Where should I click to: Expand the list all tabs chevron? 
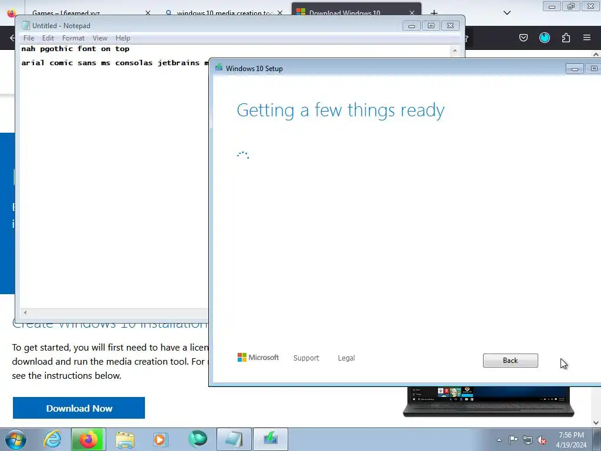pos(507,13)
